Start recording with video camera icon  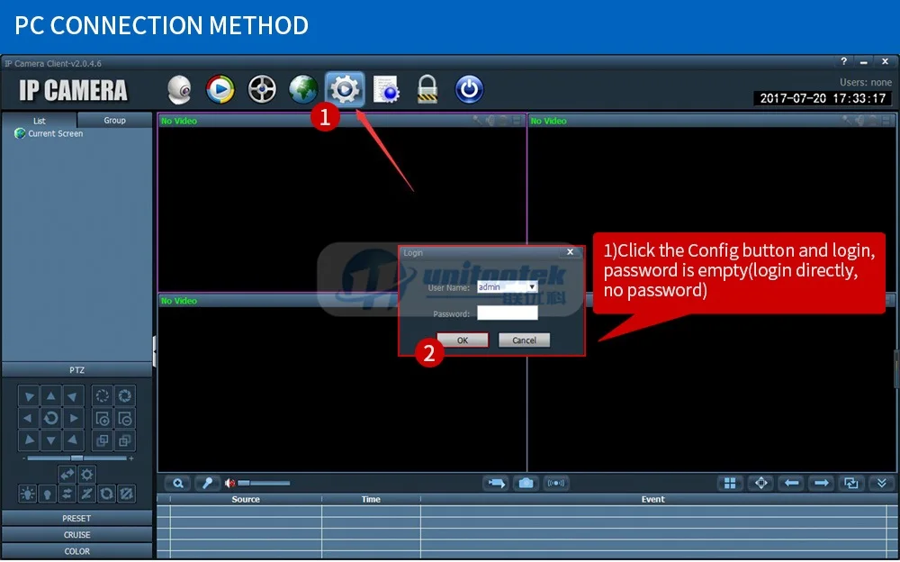(x=496, y=484)
